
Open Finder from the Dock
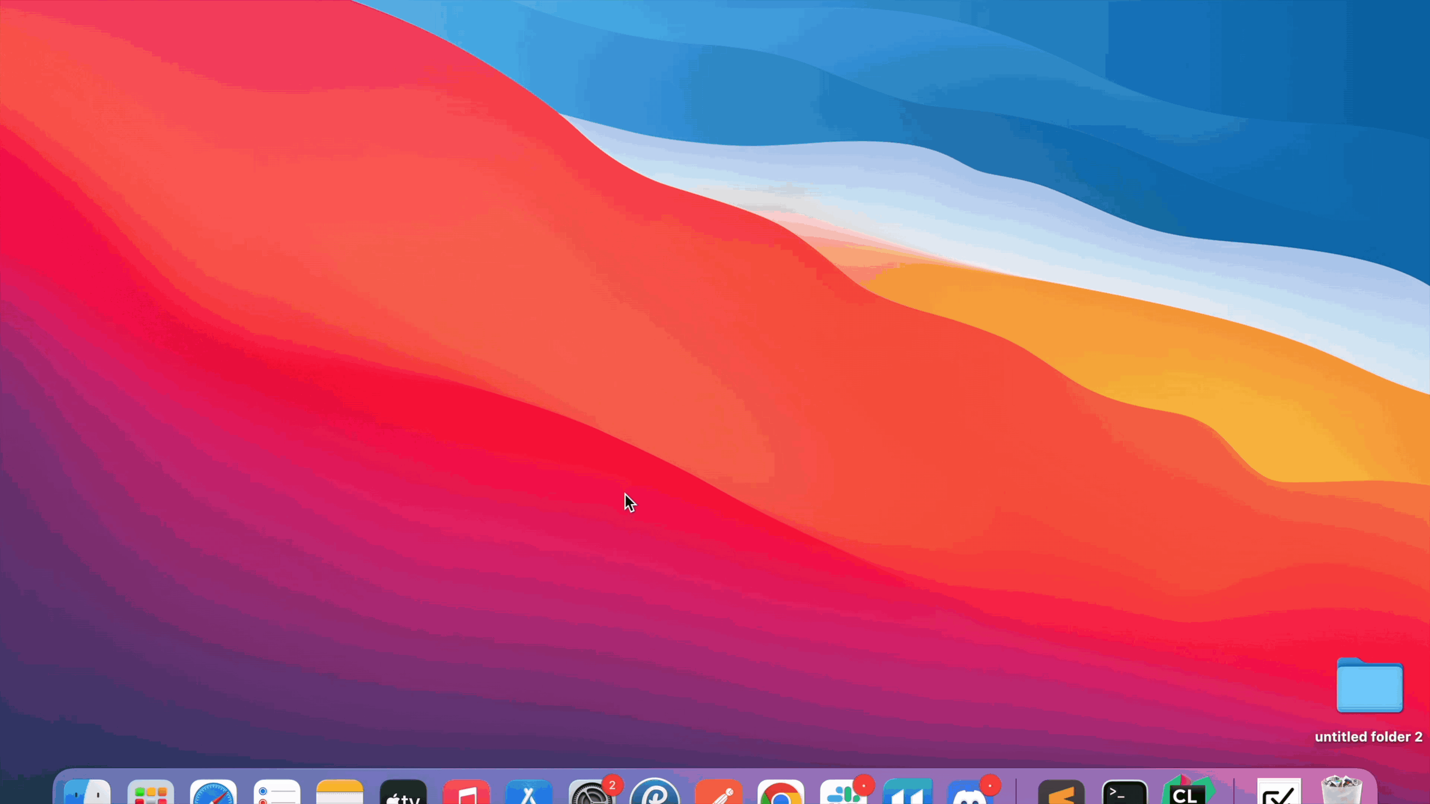point(87,791)
